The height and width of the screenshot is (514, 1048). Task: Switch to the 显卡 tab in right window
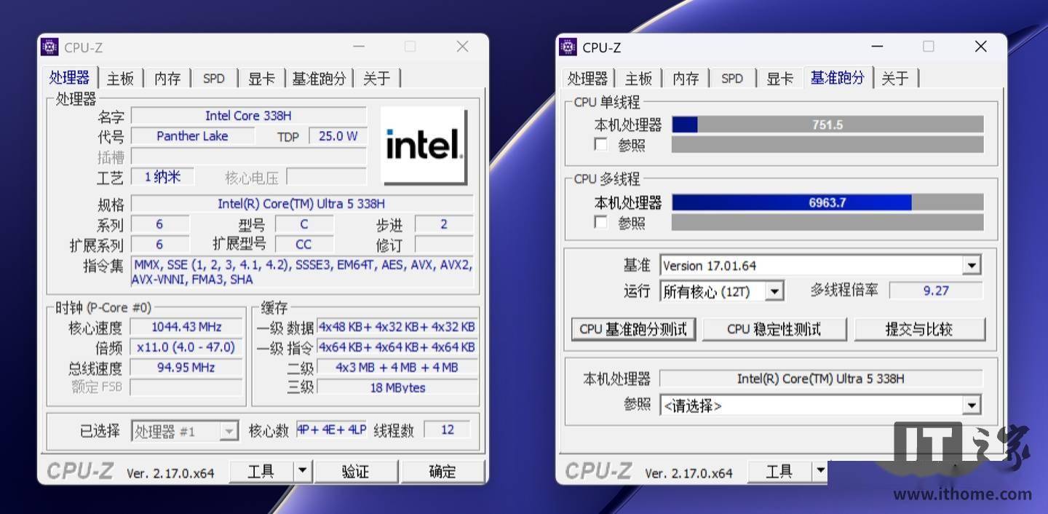(779, 78)
